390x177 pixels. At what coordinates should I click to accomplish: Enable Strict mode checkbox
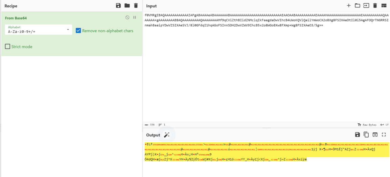(x=7, y=47)
